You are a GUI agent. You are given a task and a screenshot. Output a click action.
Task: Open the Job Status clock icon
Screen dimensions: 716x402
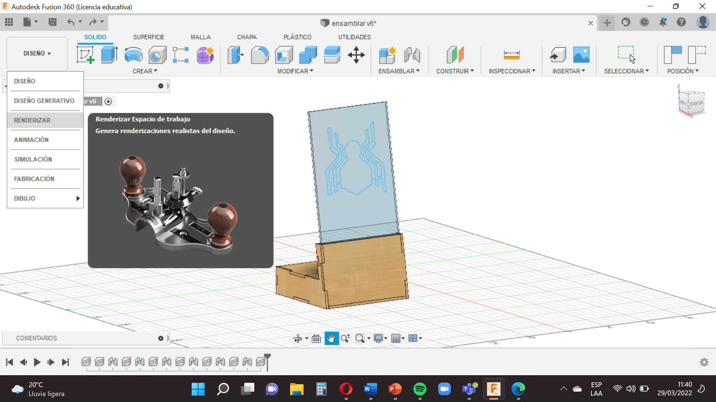click(644, 22)
